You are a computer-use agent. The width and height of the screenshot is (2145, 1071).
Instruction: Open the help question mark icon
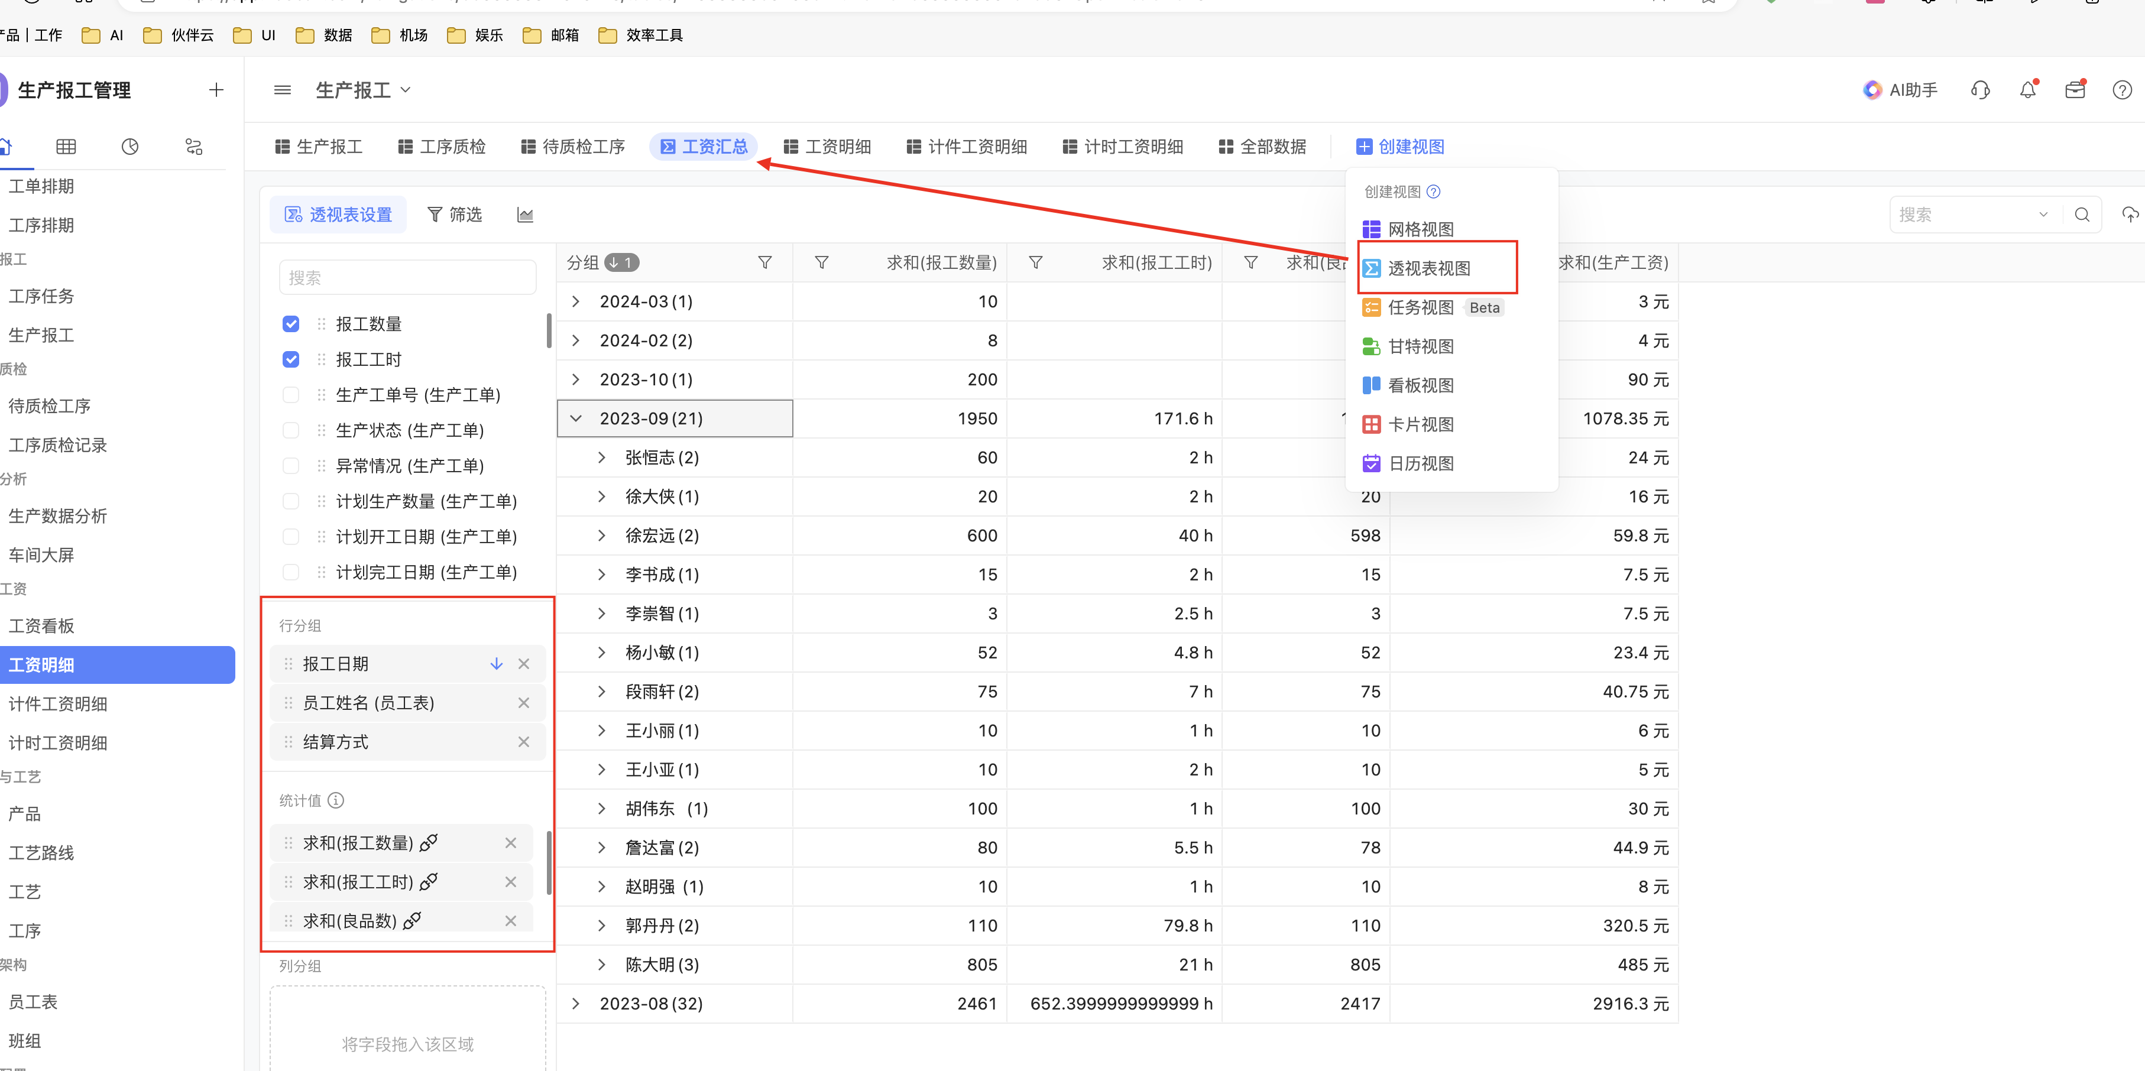pyautogui.click(x=2123, y=90)
